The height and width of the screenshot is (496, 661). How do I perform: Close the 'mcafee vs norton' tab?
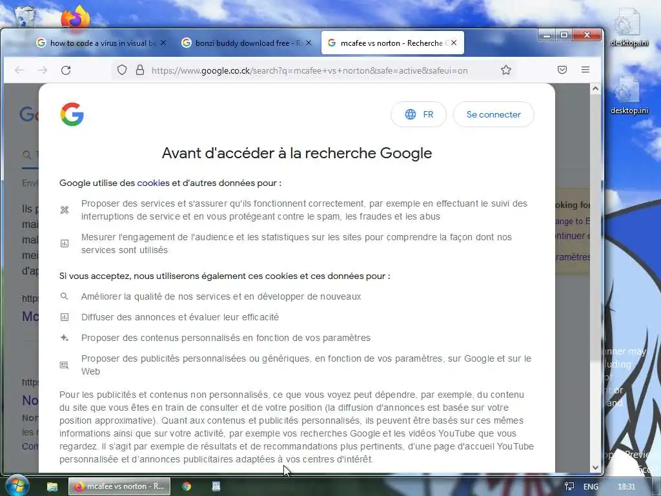click(x=454, y=43)
